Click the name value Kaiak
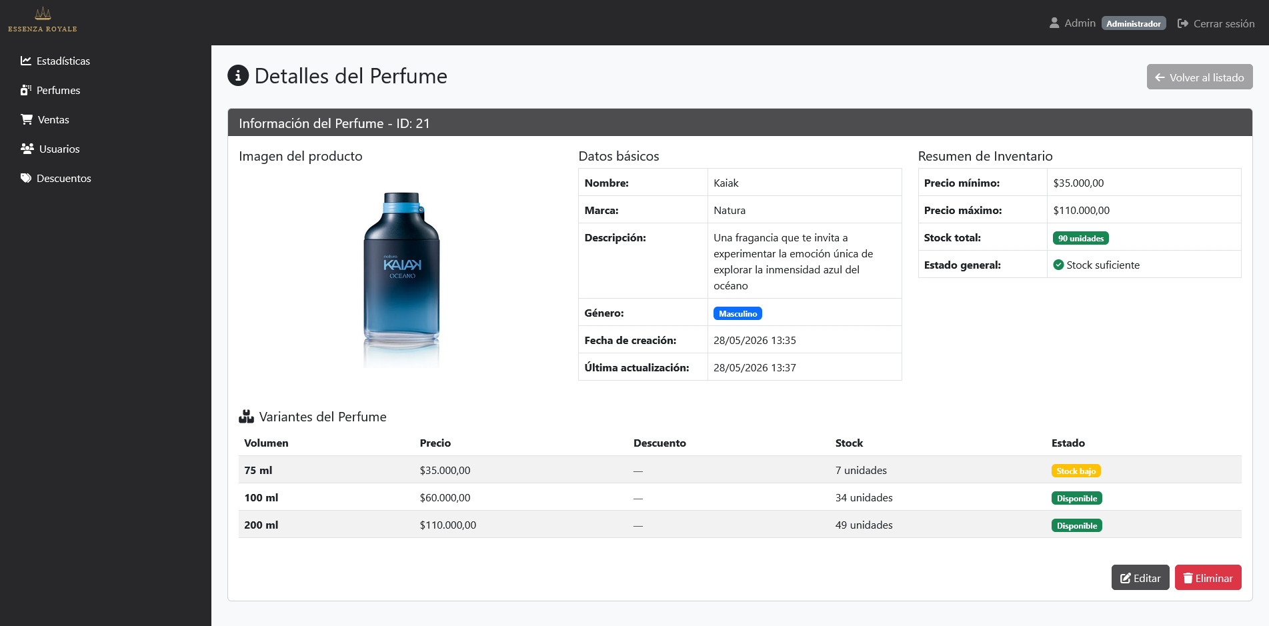Image resolution: width=1269 pixels, height=626 pixels. pos(726,183)
